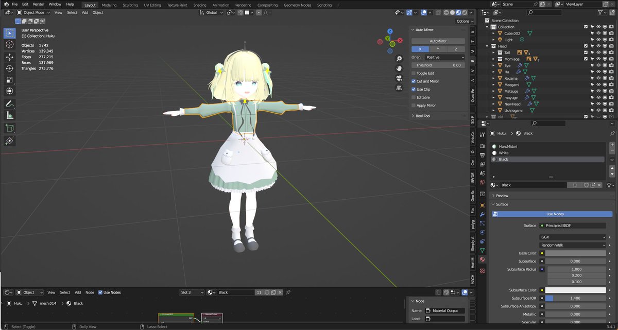Viewport: 618px width, 330px height.
Task: Uncheck the Use Clip option
Action: (414, 89)
